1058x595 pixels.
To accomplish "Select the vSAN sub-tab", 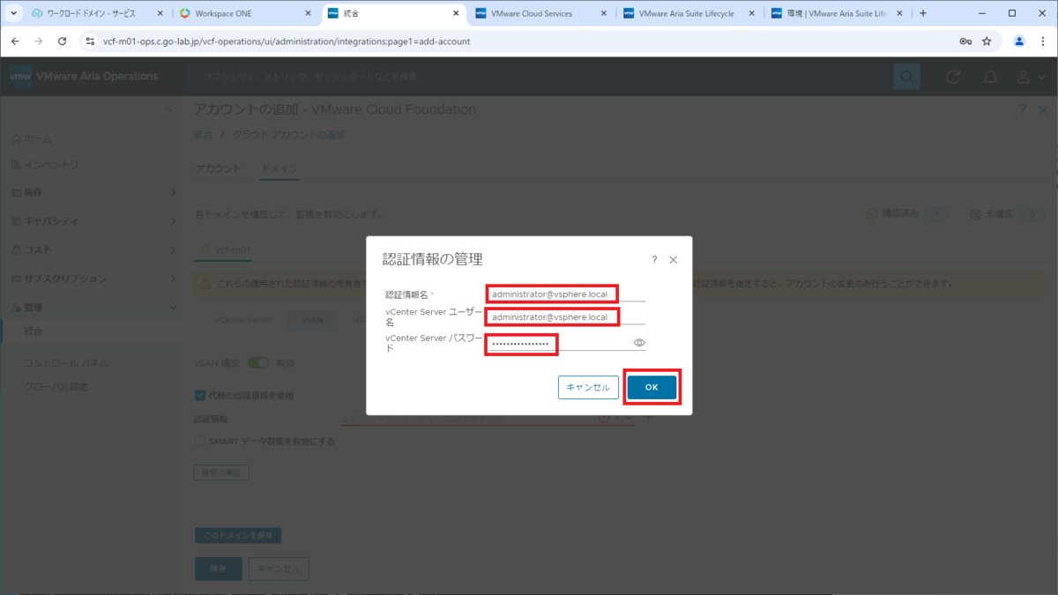I will [312, 320].
